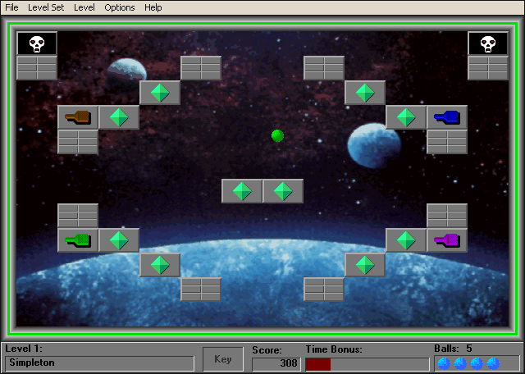The width and height of the screenshot is (525, 374).
Task: Click the last blue ball in Balls remaining
Action: 493,363
